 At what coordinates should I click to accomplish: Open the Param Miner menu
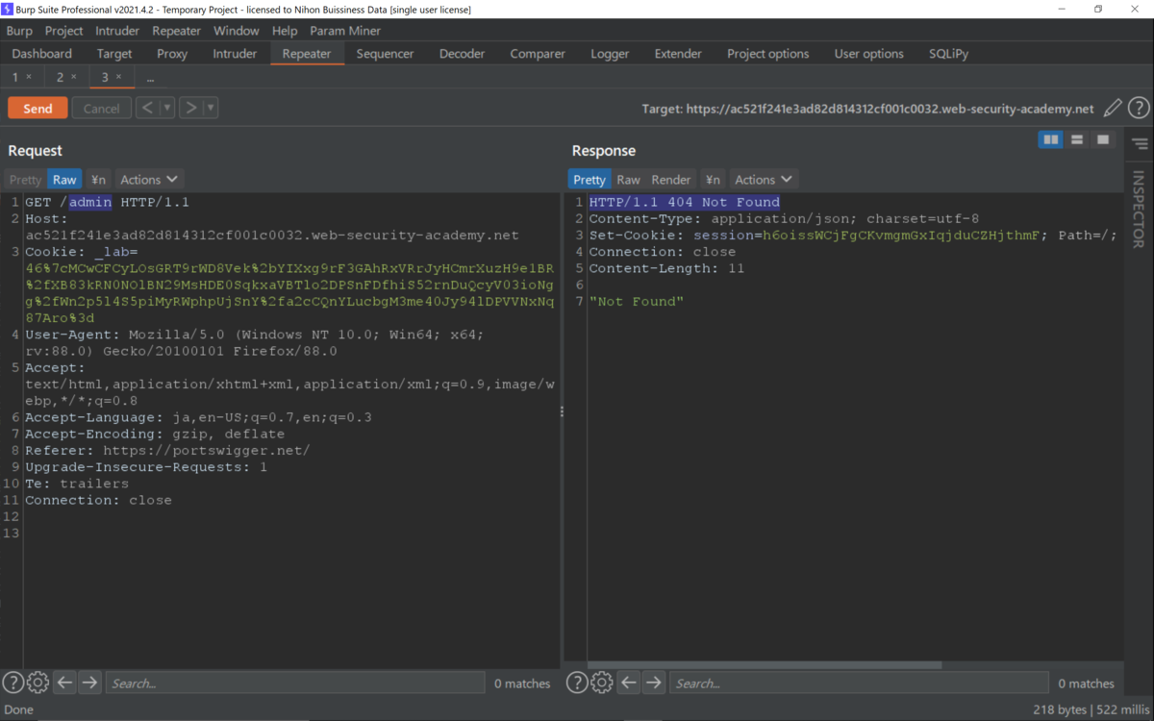345,31
